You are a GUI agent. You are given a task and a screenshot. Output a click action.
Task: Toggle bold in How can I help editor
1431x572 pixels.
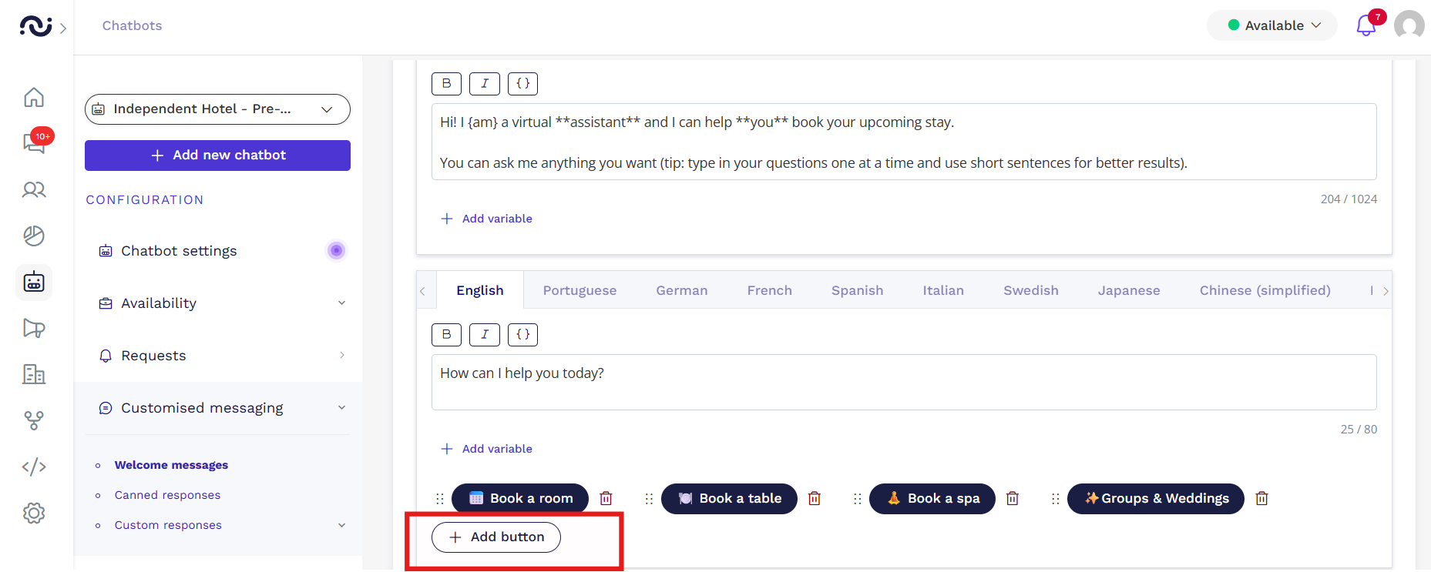pos(446,335)
